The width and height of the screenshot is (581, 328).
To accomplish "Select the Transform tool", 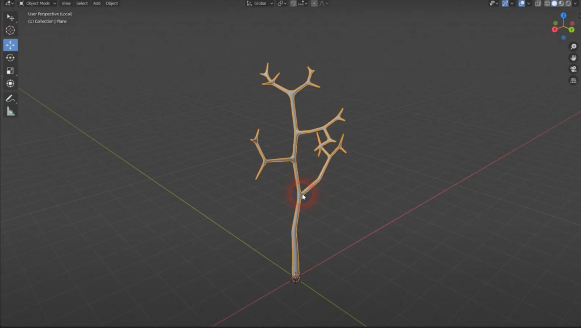I will (10, 83).
